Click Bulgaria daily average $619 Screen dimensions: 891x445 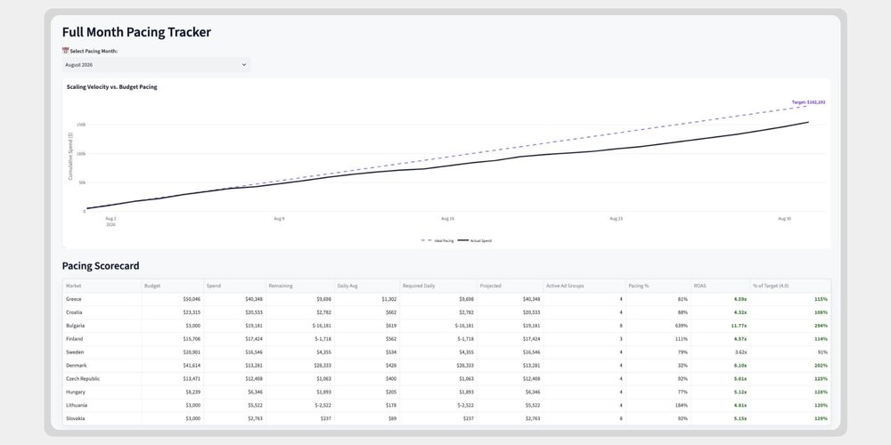tap(391, 326)
